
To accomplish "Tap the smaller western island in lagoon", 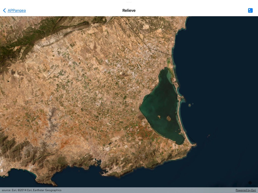I will 159,116.
